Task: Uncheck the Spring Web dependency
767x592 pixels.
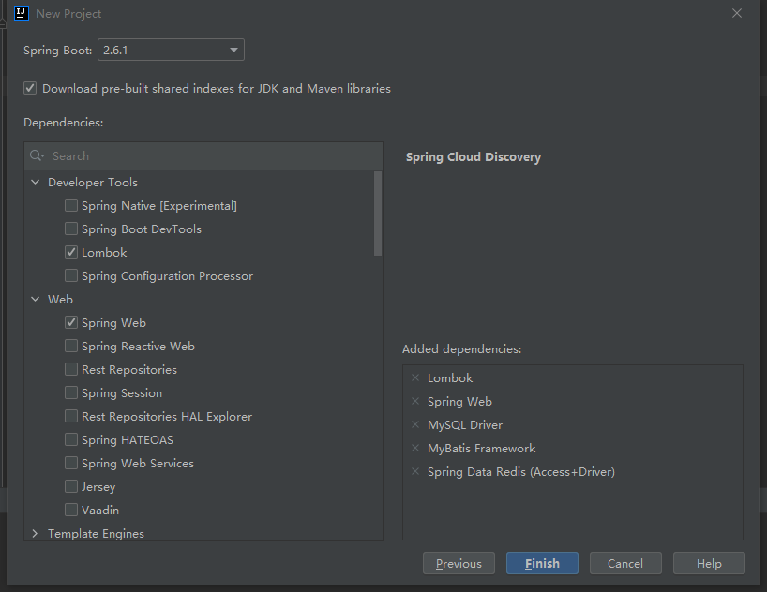Action: point(71,322)
